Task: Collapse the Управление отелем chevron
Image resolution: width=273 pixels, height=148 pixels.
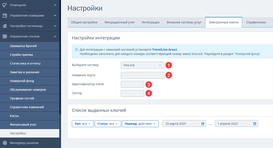Action: (55, 36)
